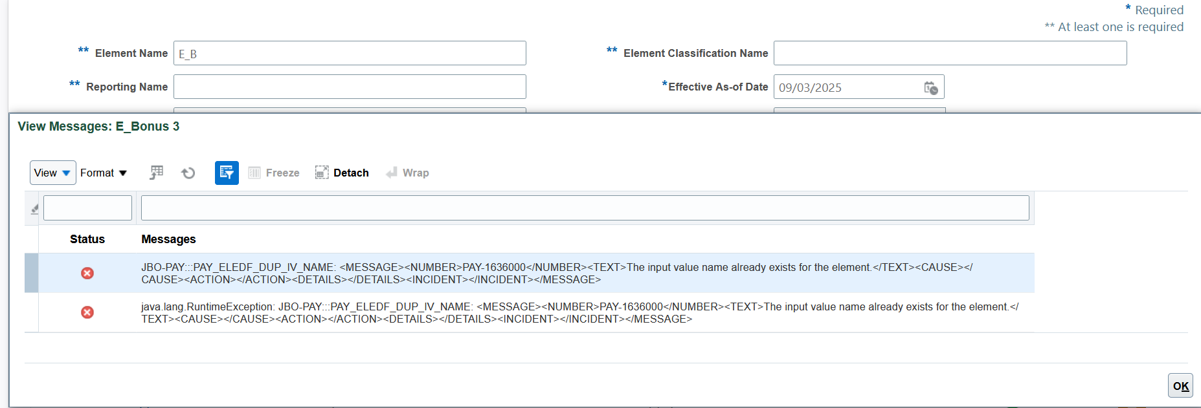Sort by the Status column header
The width and height of the screenshot is (1201, 408).
(x=87, y=239)
